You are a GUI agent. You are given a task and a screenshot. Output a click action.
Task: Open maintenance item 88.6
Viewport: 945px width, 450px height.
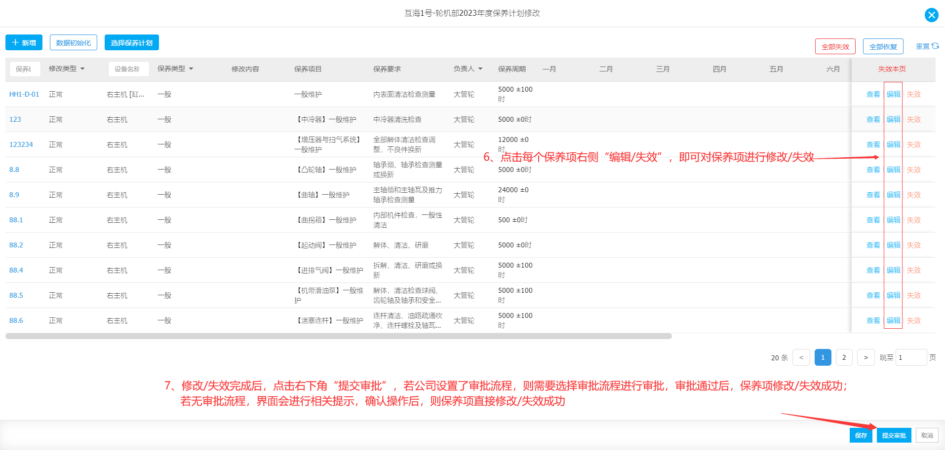coord(16,320)
